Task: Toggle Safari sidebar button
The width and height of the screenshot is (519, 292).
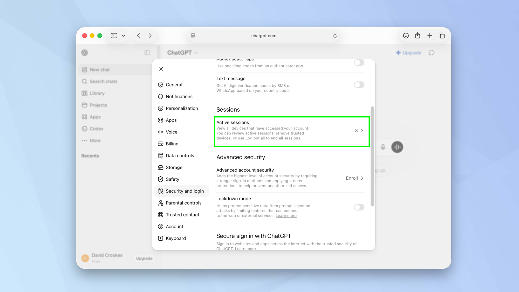Action: tap(114, 36)
